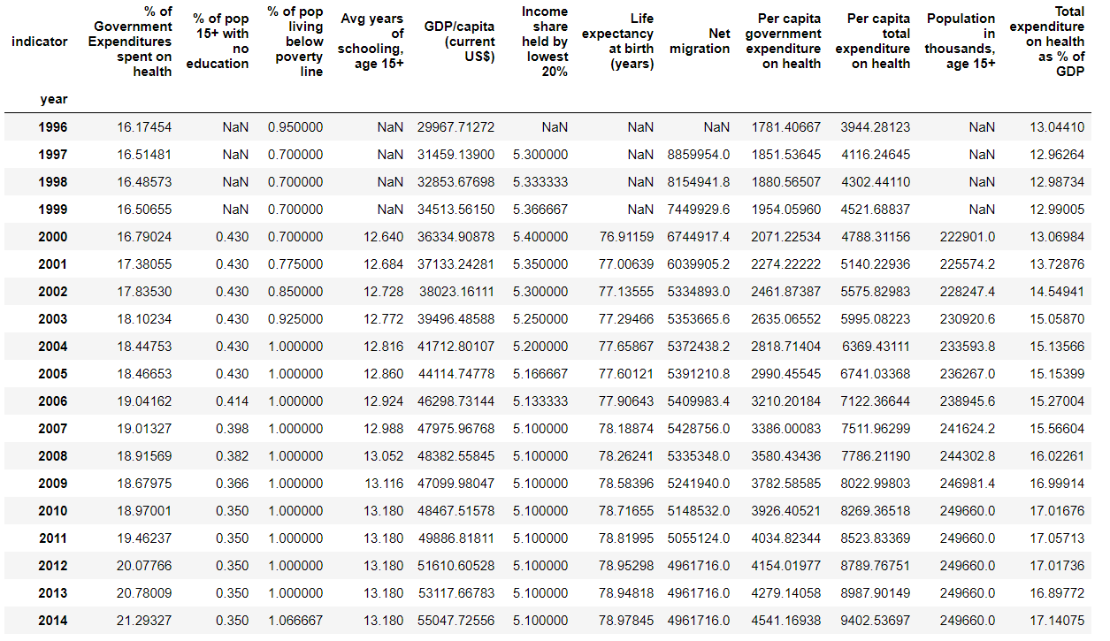Click the income share value 5.366667
The height and width of the screenshot is (641, 1110).
(x=540, y=210)
